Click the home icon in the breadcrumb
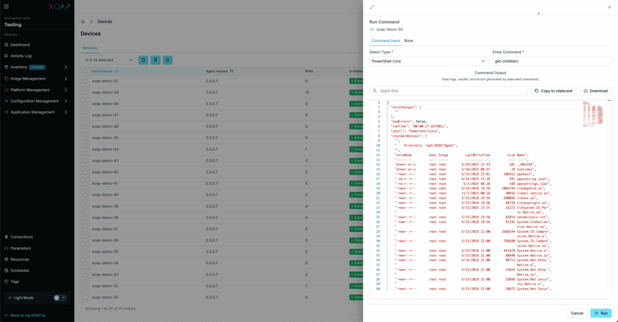The width and height of the screenshot is (618, 322). point(83,22)
